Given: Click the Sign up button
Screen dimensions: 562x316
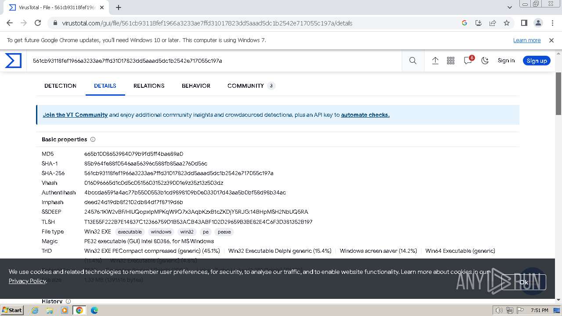Looking at the screenshot, I should click(537, 61).
